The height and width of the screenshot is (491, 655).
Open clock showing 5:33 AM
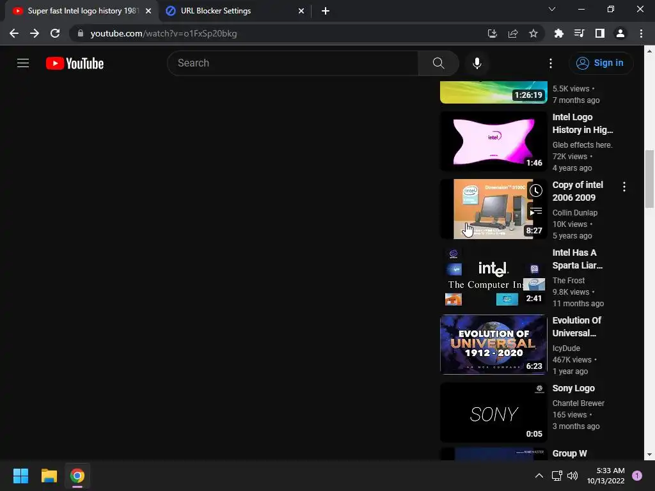coord(606,476)
